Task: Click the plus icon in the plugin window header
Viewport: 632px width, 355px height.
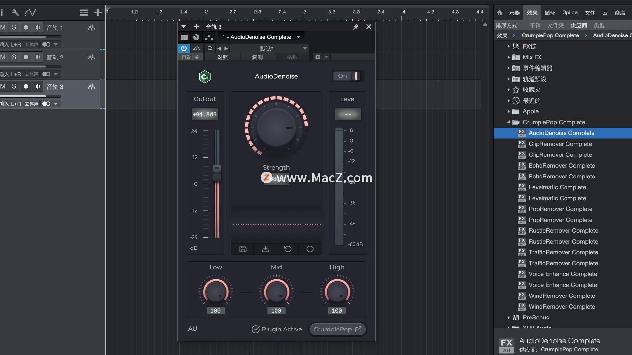Action: (197, 27)
